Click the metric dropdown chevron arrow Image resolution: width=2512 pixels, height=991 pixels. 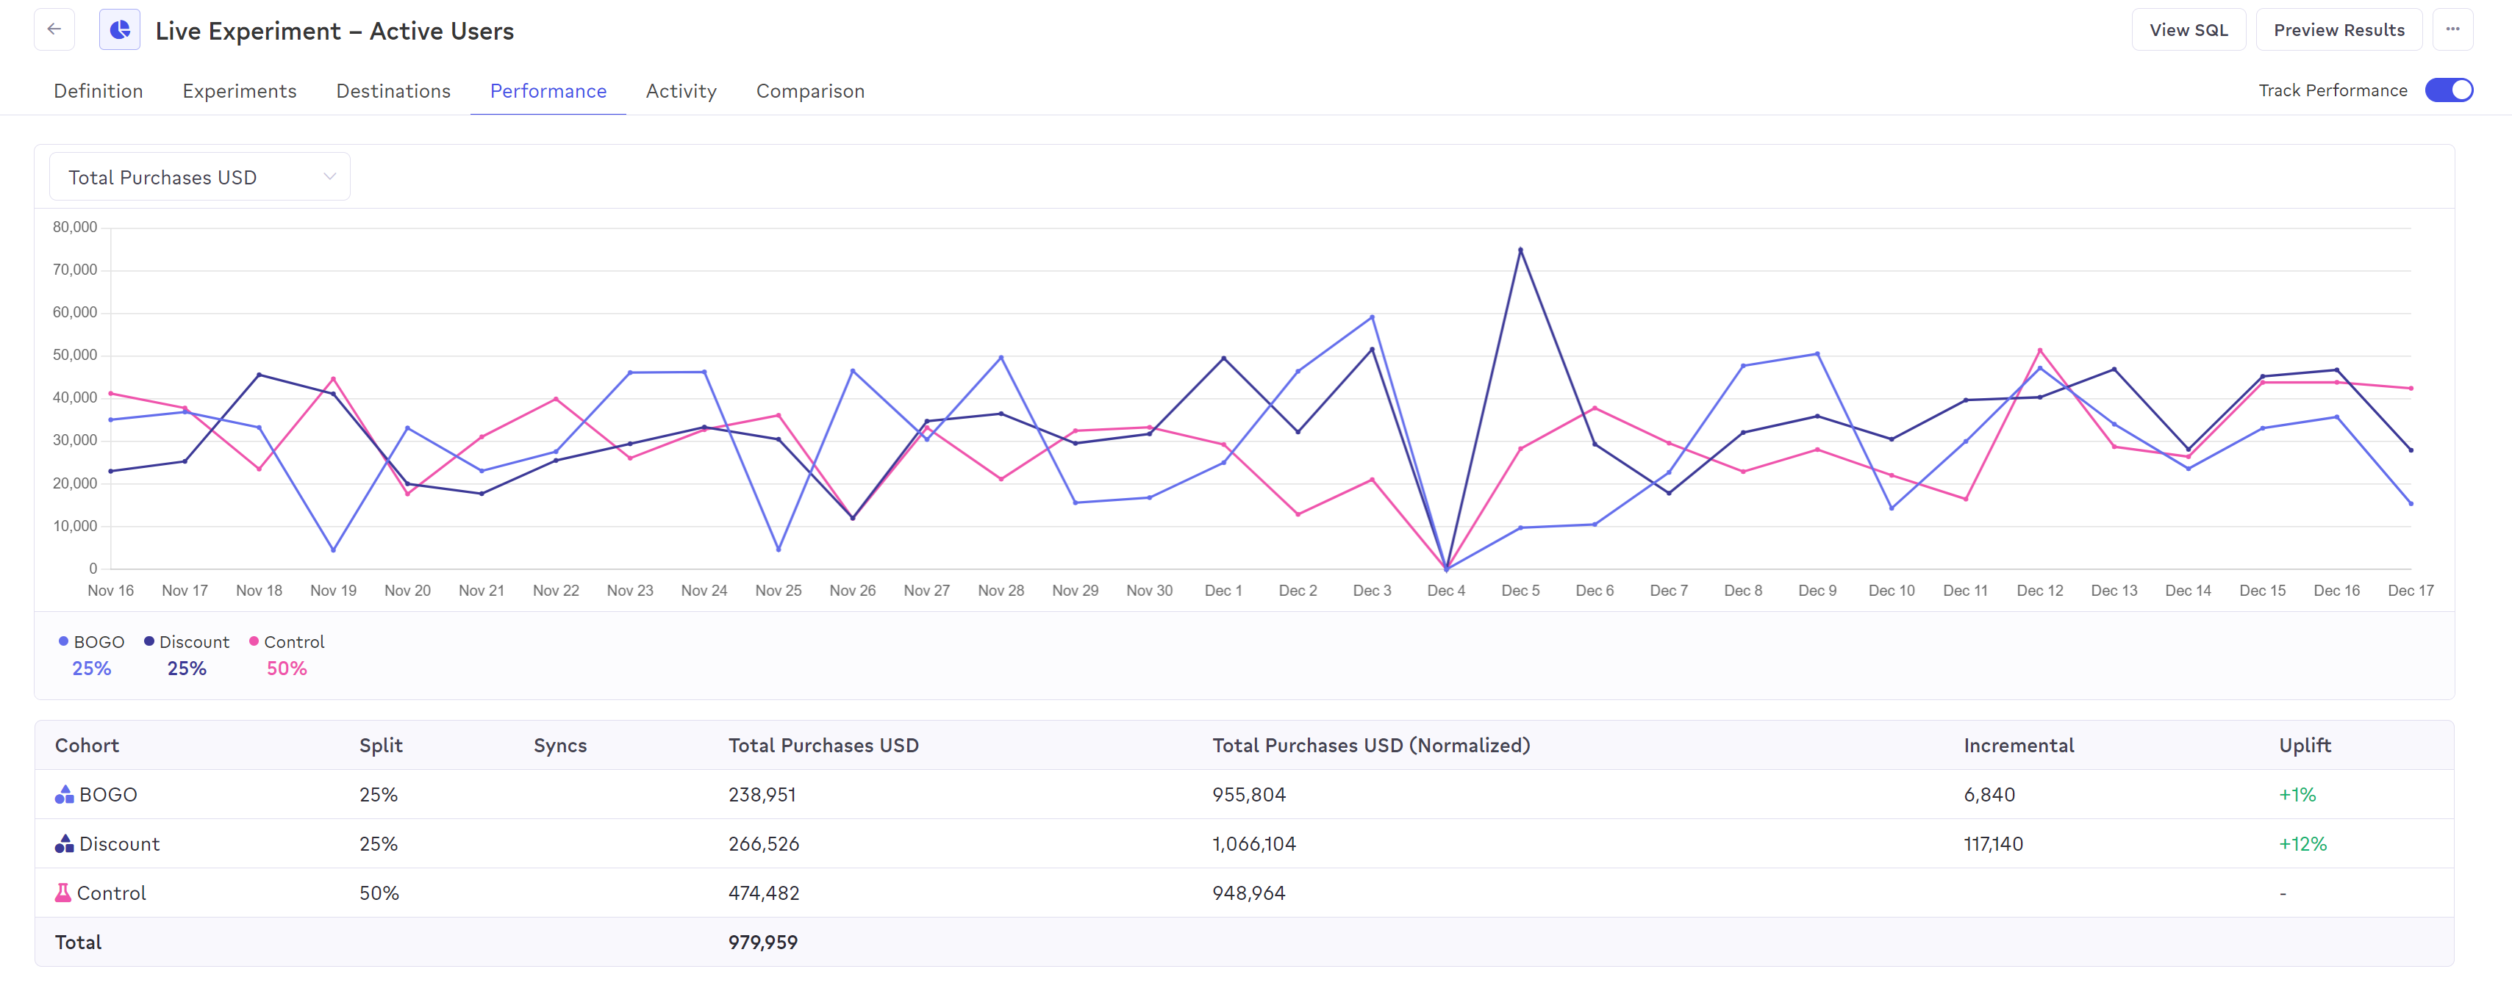click(x=329, y=176)
